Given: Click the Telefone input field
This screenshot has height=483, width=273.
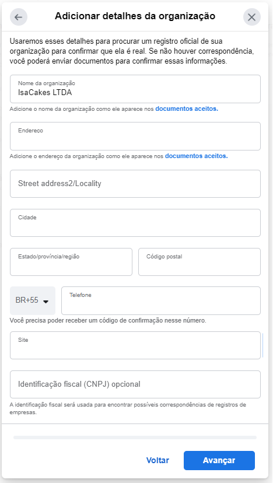Looking at the screenshot, I should [161, 300].
